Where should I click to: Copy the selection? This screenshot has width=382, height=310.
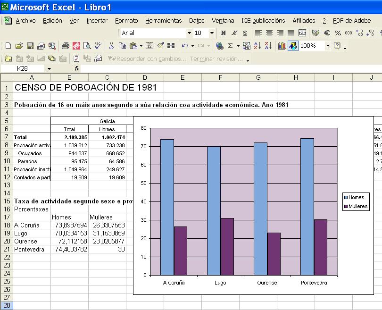(x=122, y=46)
